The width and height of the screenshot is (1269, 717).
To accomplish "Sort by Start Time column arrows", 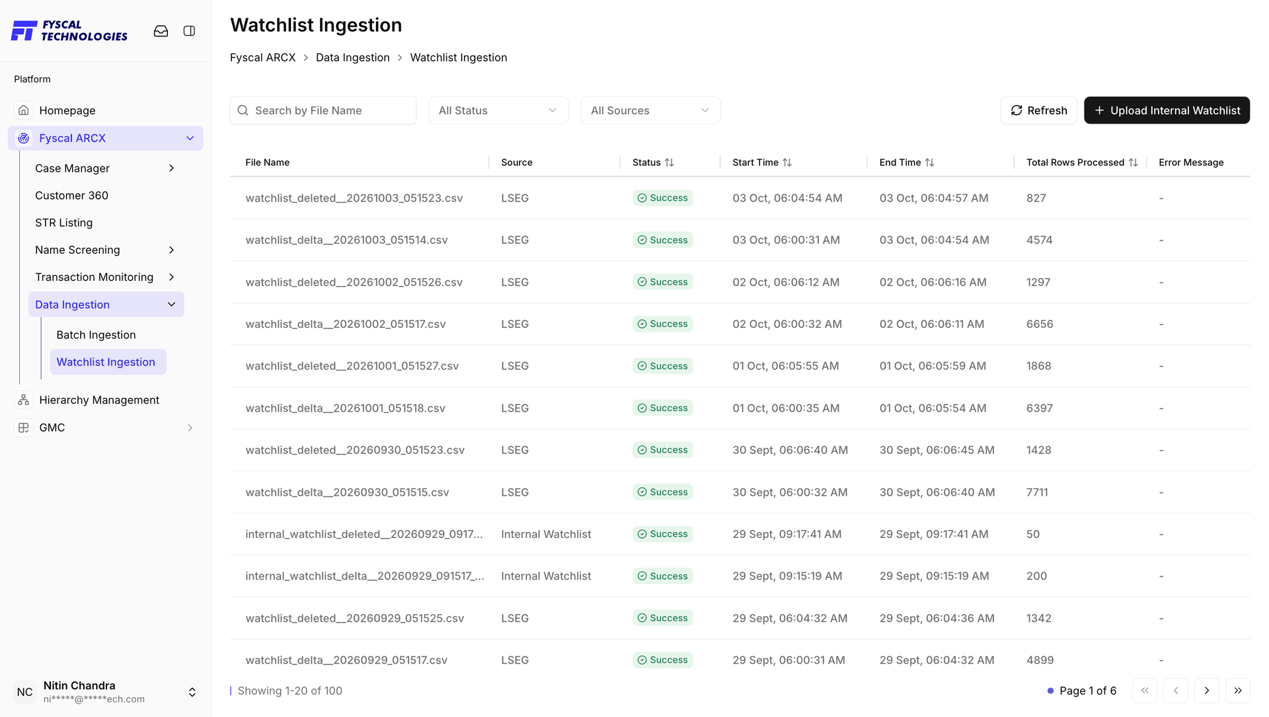I will coord(787,163).
